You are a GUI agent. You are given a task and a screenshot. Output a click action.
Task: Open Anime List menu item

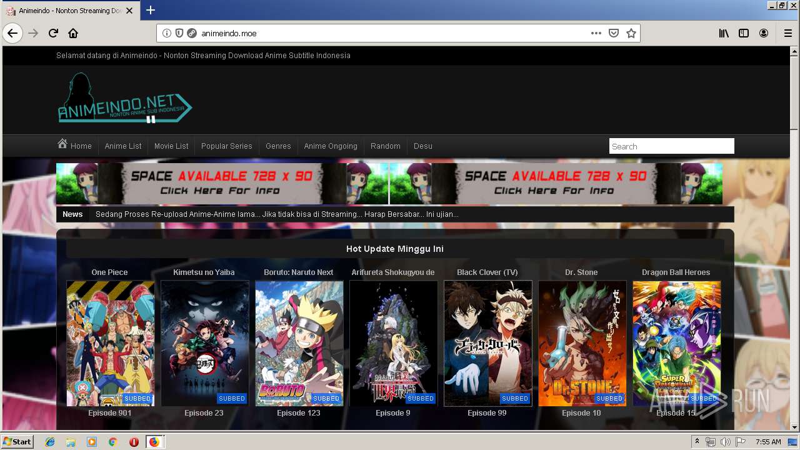click(123, 146)
